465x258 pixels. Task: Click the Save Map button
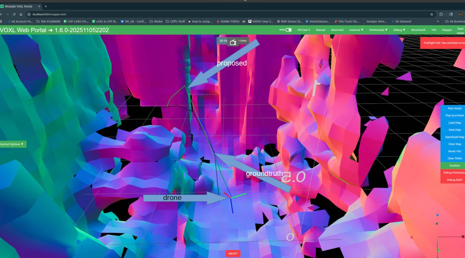(454, 130)
